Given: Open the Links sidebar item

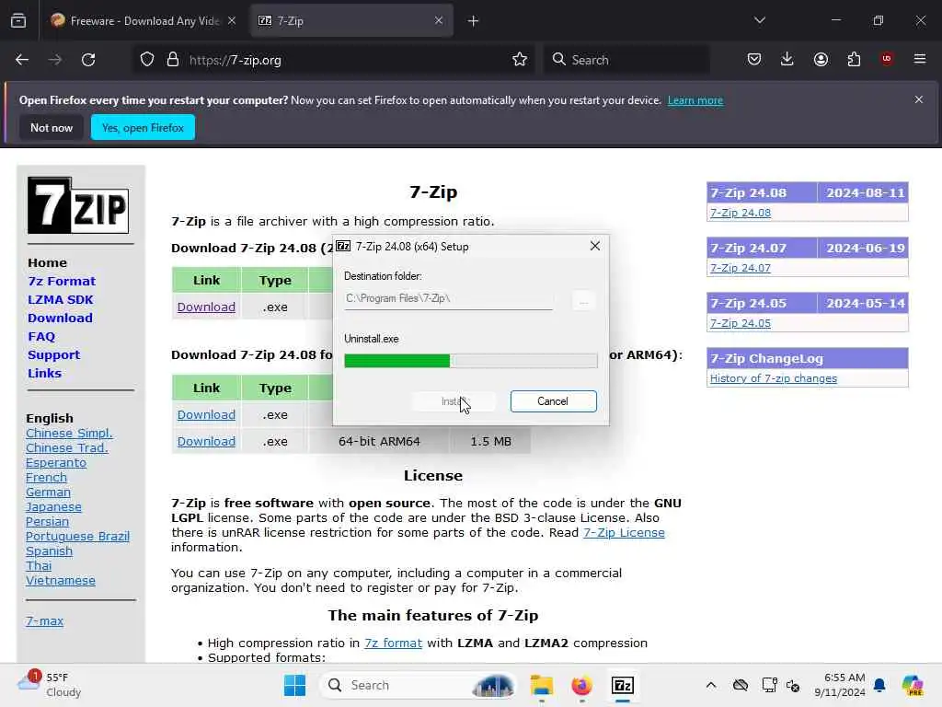Looking at the screenshot, I should [44, 374].
